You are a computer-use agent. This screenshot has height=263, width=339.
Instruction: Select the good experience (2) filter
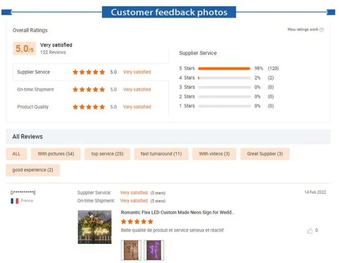pyautogui.click(x=33, y=170)
